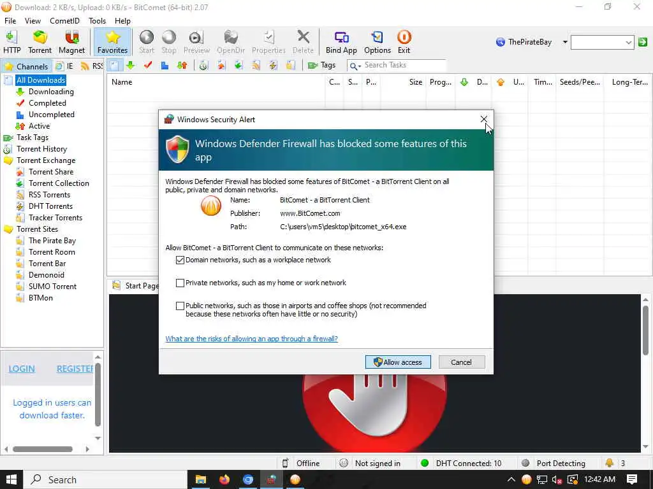Click the notification bell in status bar
This screenshot has width=653, height=489.
tap(609, 463)
